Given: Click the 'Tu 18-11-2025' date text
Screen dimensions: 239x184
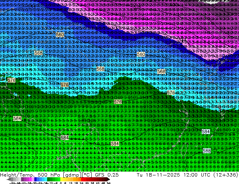Looking at the screenshot, I should pyautogui.click(x=158, y=175).
